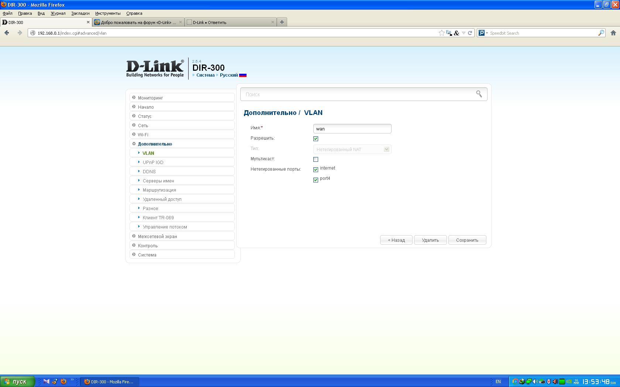Click the green square tray icon
620x387 pixels.
[562, 382]
